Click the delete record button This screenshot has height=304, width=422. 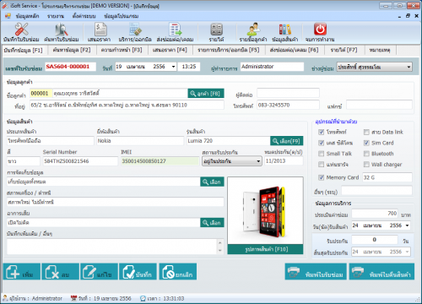(x=60, y=272)
